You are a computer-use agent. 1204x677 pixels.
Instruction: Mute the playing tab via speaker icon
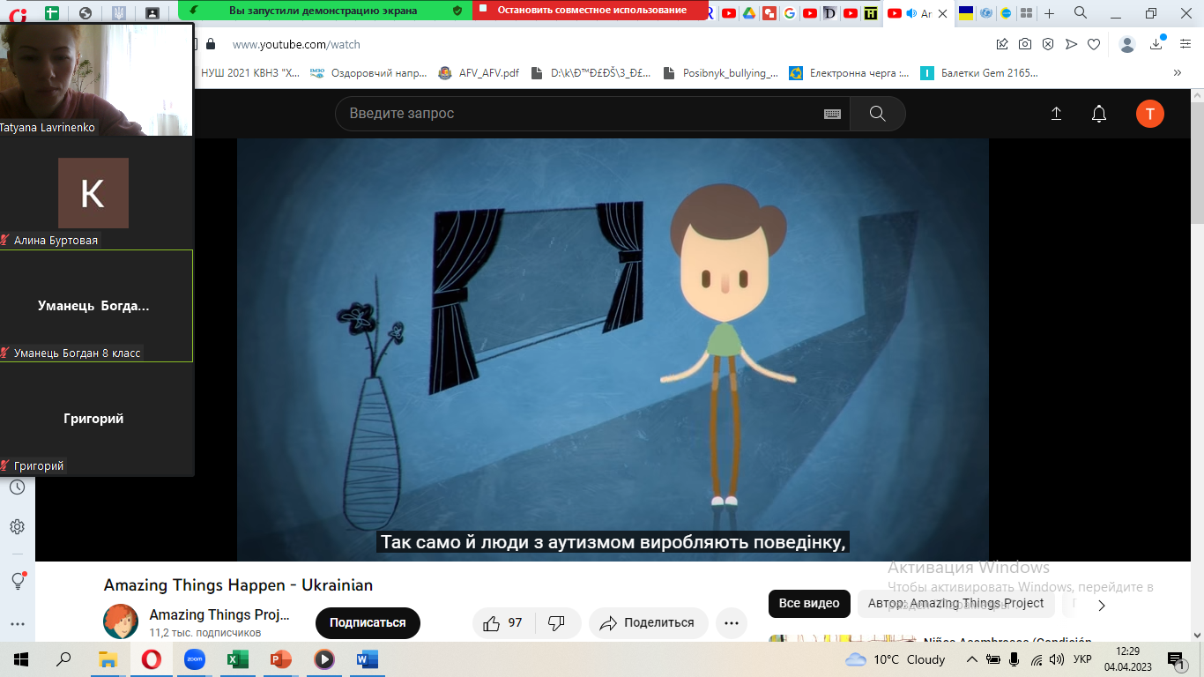[911, 13]
